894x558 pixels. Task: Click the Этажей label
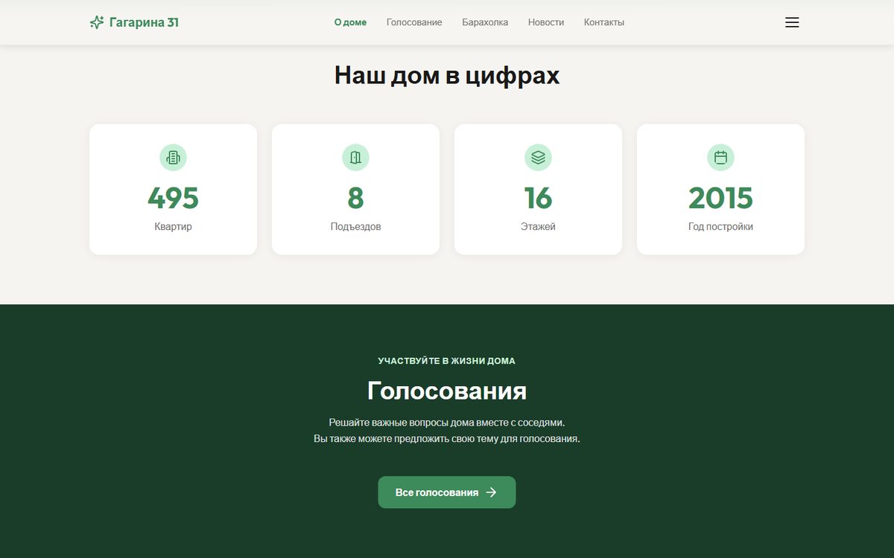(538, 226)
